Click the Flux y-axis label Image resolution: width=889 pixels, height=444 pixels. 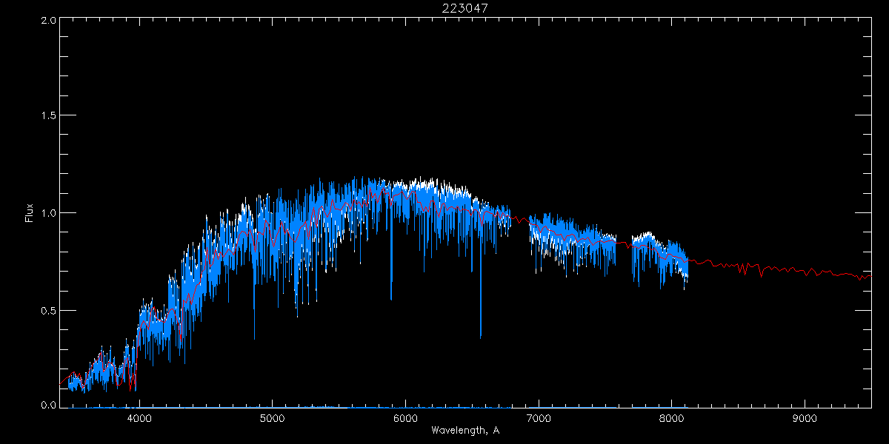coord(30,213)
